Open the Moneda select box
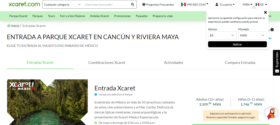 (252, 36)
